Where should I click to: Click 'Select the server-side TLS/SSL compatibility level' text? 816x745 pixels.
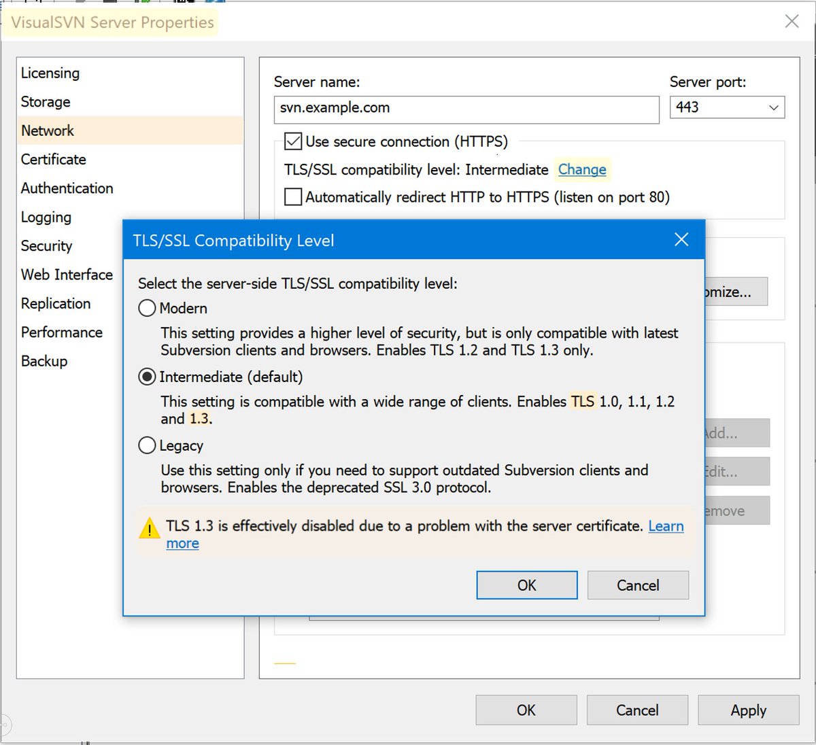coord(298,283)
